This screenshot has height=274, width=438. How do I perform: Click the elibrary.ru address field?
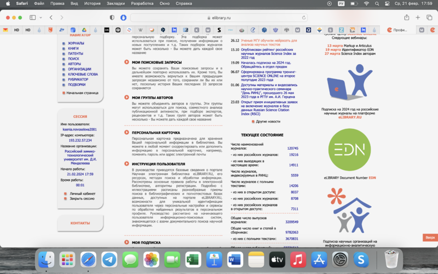pyautogui.click(x=219, y=18)
